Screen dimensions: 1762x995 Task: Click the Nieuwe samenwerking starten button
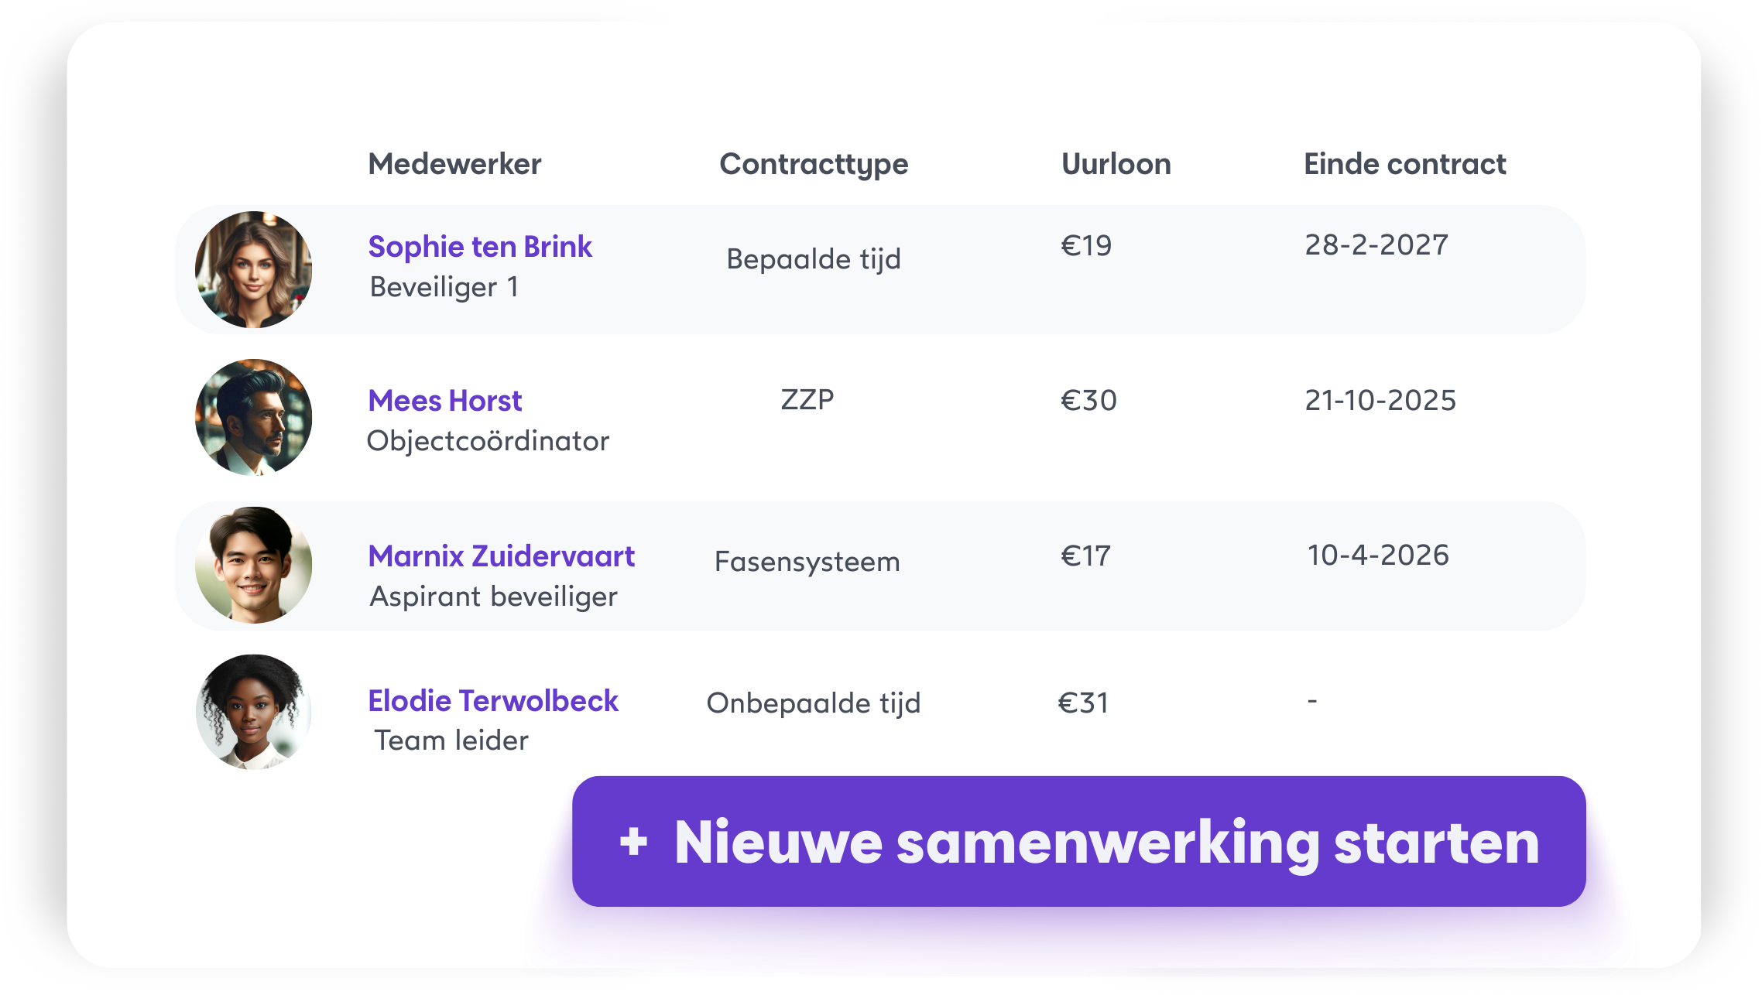(1078, 841)
